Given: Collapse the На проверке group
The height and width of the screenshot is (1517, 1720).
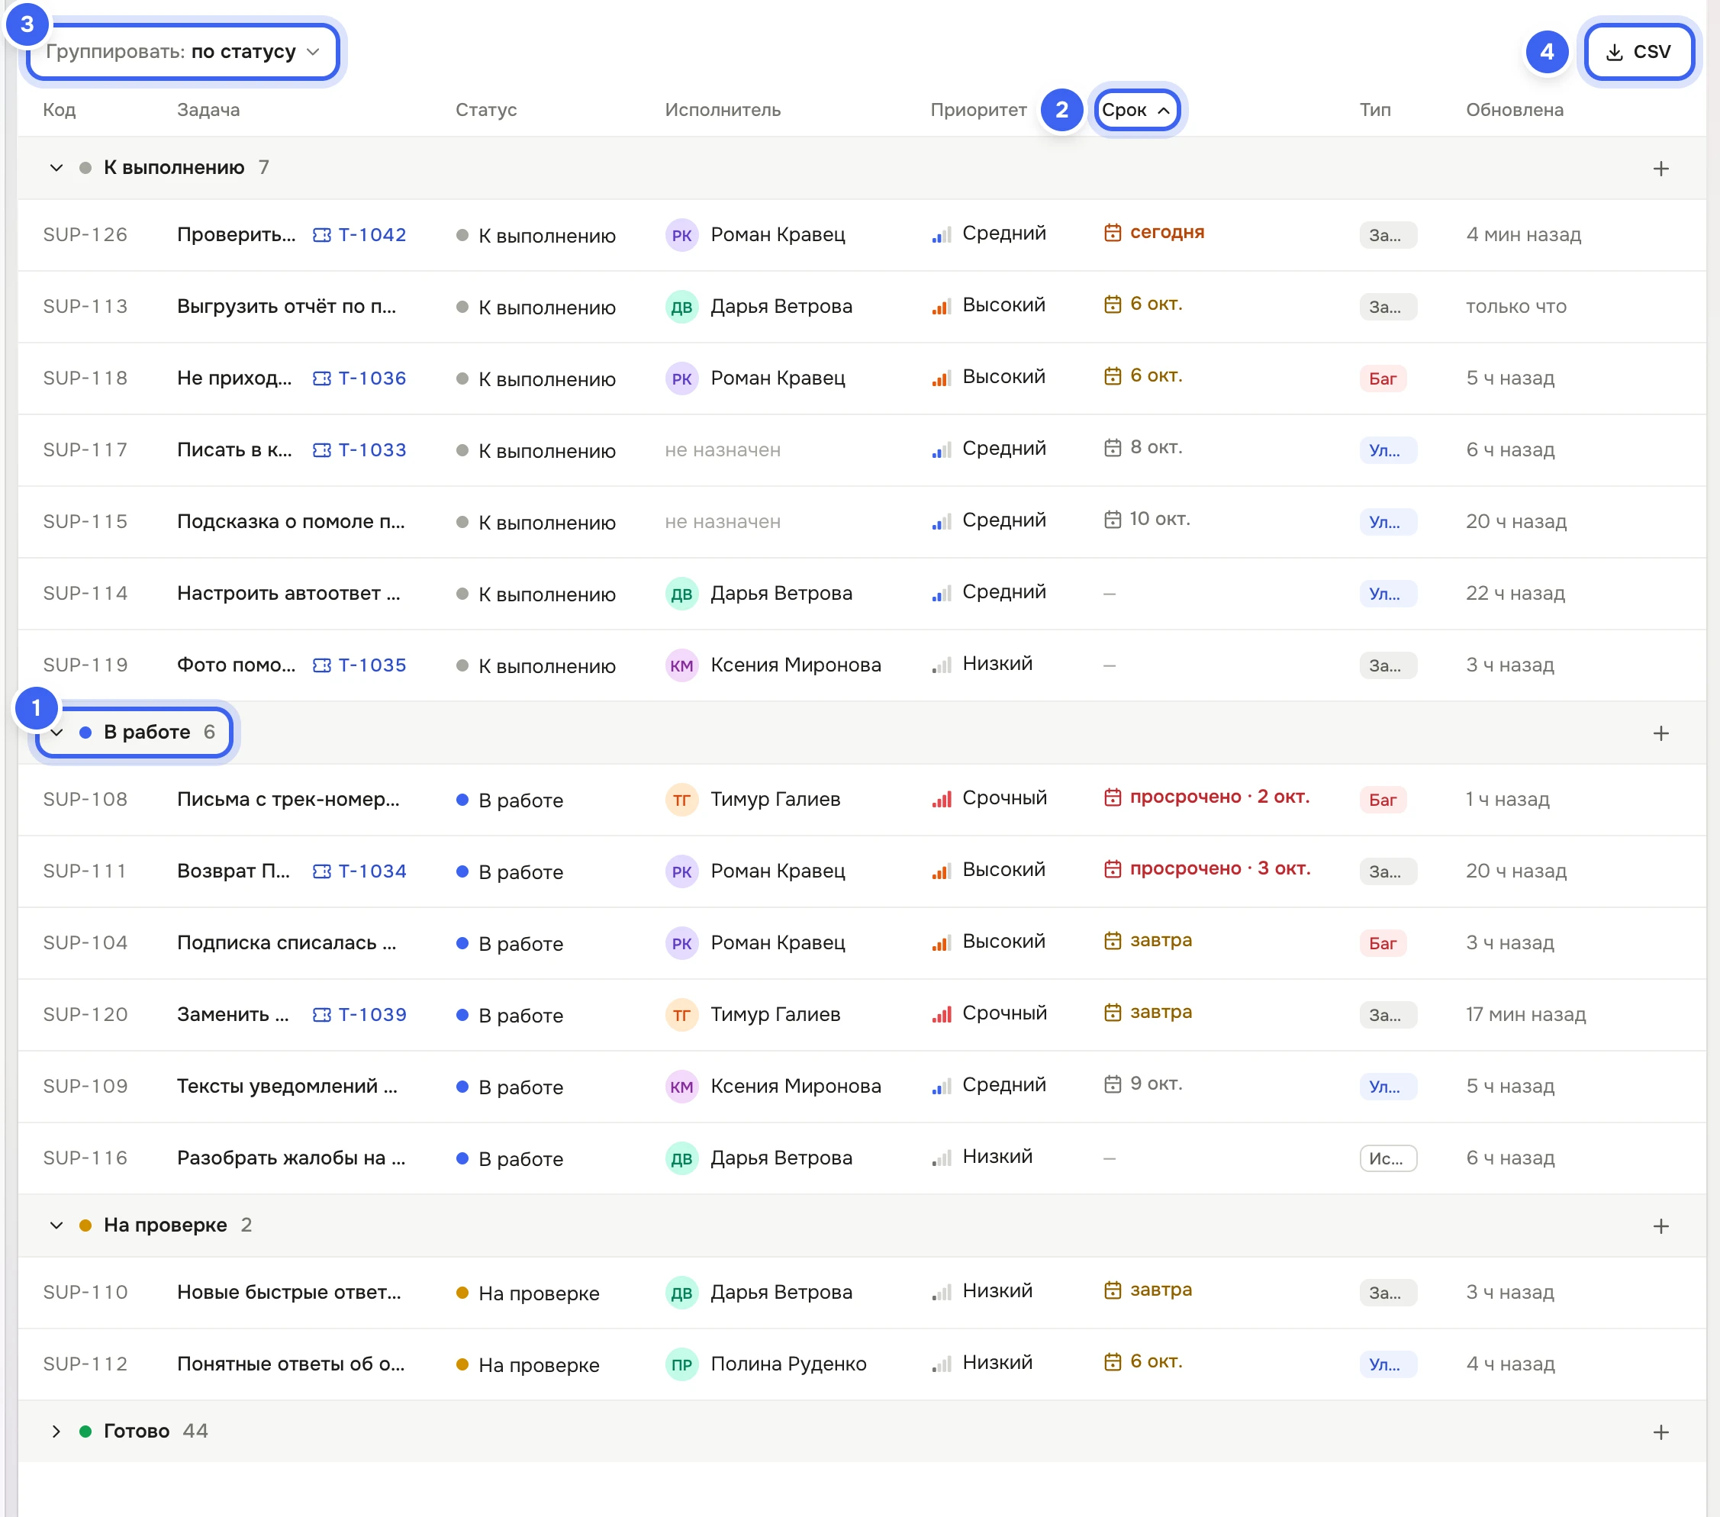Looking at the screenshot, I should (x=56, y=1225).
